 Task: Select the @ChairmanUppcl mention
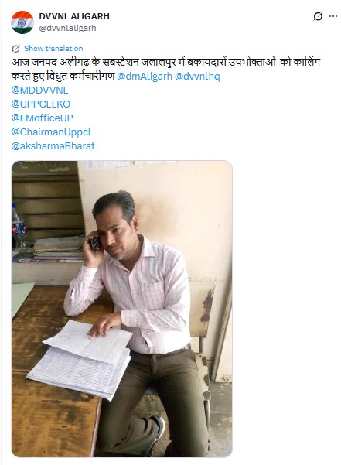tap(51, 132)
